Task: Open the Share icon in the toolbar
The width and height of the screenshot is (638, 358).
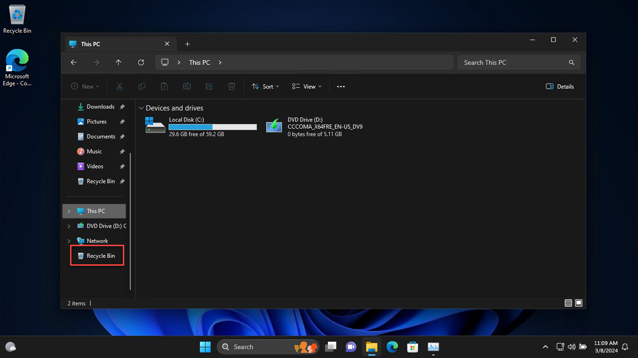Action: click(x=209, y=86)
